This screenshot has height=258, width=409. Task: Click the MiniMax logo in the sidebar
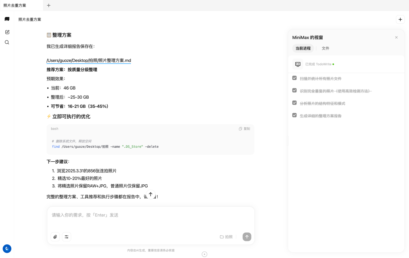(x=7, y=19)
